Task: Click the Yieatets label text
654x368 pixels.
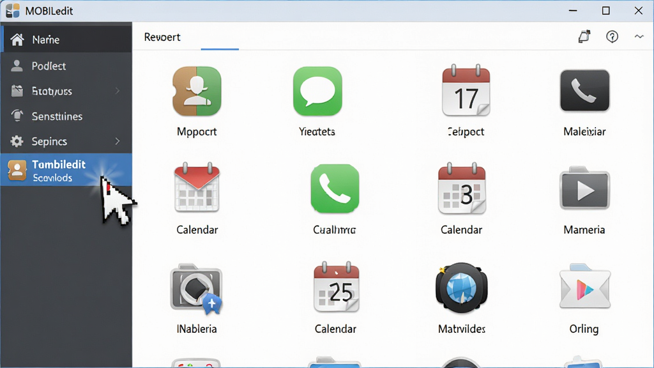Action: (317, 132)
